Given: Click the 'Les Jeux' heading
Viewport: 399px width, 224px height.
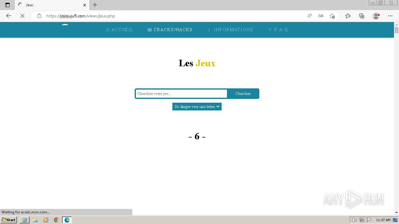Looking at the screenshot, I should coord(197,63).
